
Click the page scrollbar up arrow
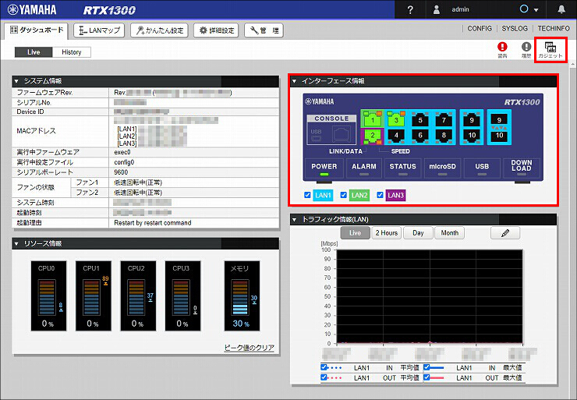573,65
